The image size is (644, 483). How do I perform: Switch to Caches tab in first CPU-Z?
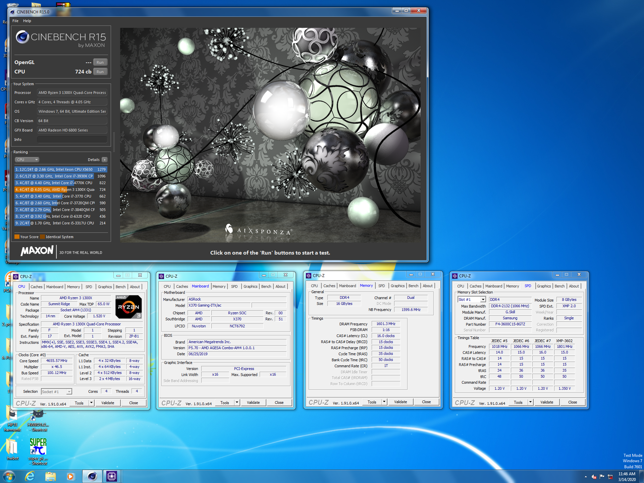pos(37,287)
